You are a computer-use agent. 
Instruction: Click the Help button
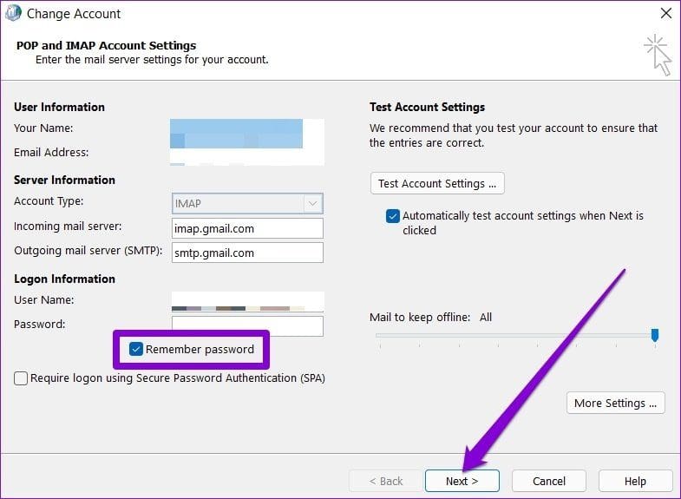coord(635,481)
